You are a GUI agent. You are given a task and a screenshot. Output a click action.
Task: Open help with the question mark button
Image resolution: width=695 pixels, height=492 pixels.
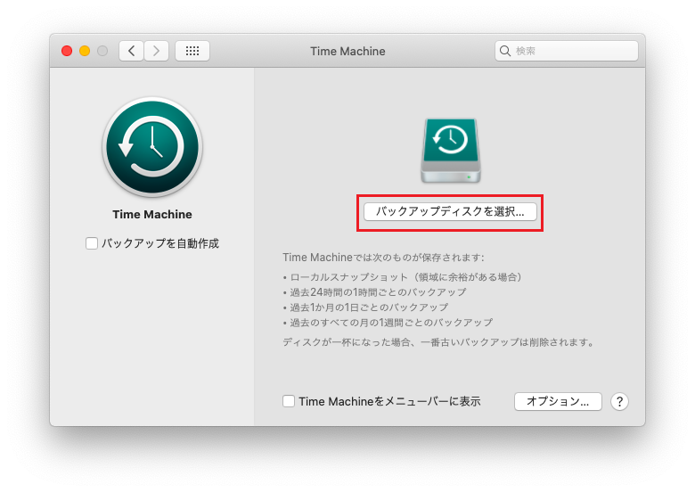[619, 402]
